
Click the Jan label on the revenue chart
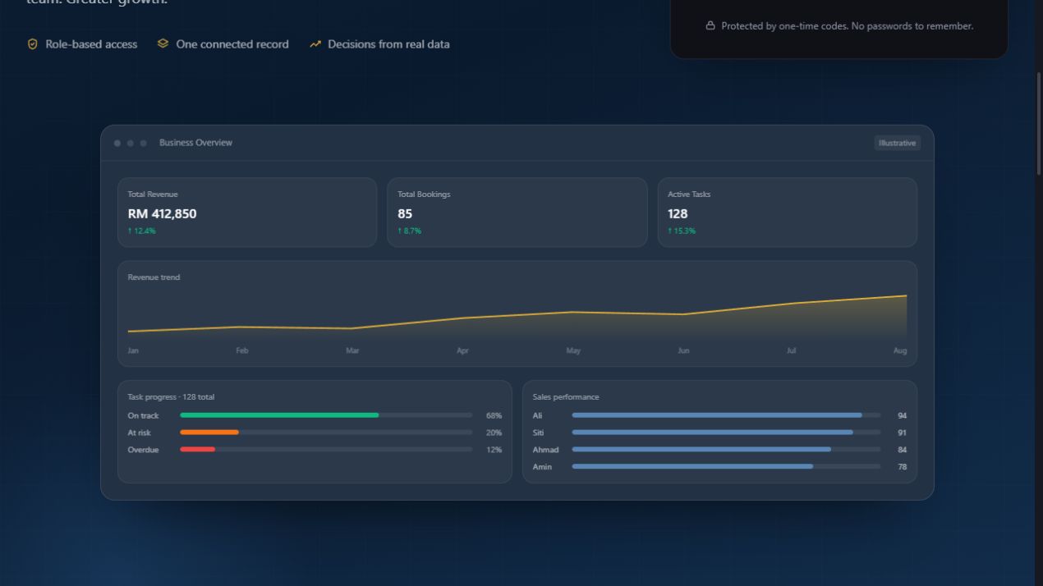pyautogui.click(x=133, y=350)
